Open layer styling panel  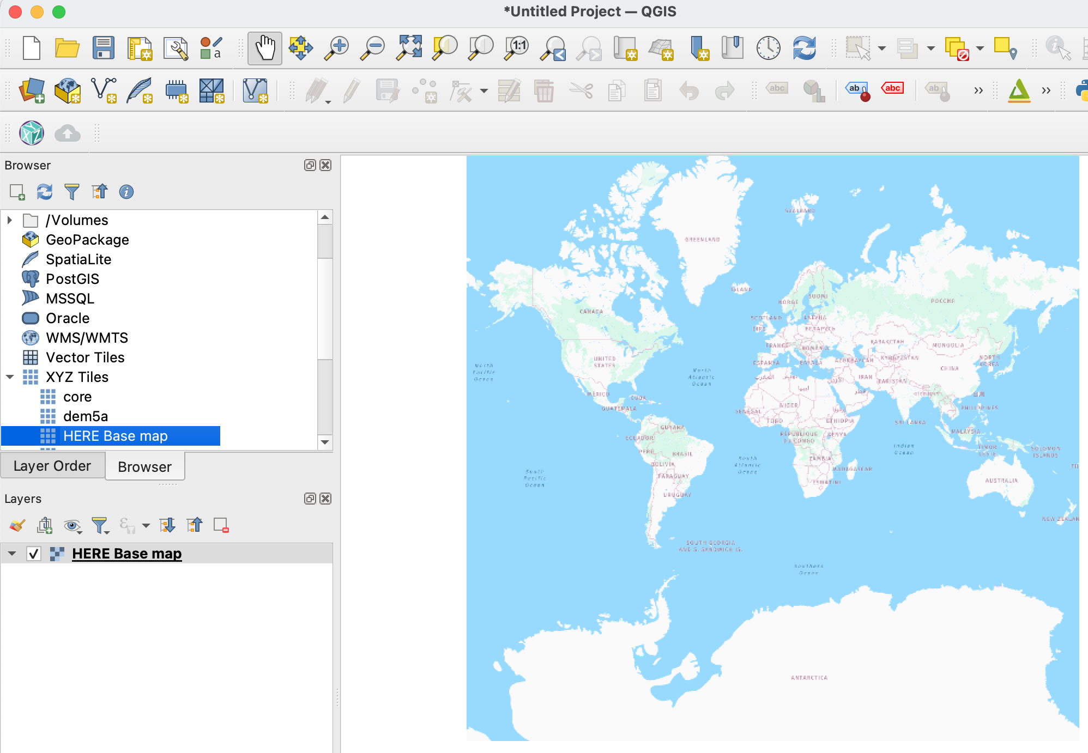(17, 525)
